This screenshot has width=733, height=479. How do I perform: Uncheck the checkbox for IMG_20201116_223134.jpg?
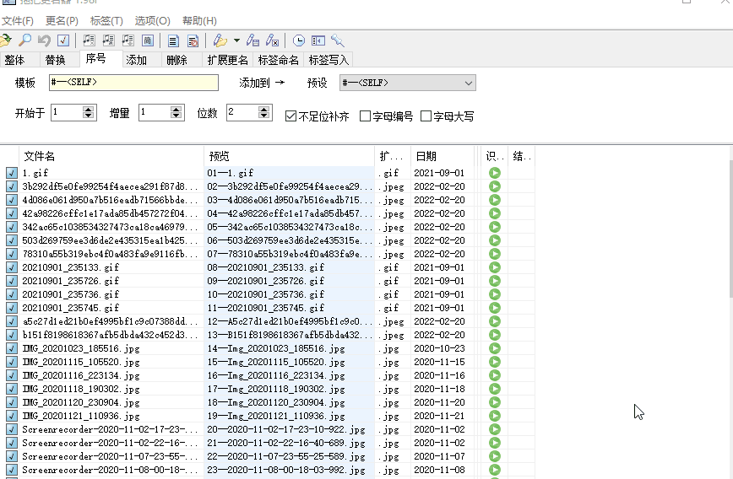tap(12, 375)
